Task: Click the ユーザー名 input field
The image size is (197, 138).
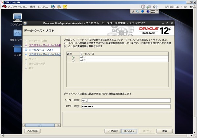Action: pos(126,100)
